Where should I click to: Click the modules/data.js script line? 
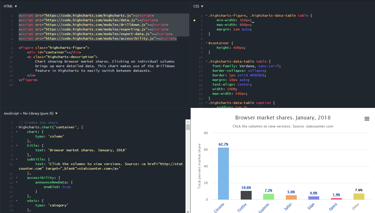[88, 20]
